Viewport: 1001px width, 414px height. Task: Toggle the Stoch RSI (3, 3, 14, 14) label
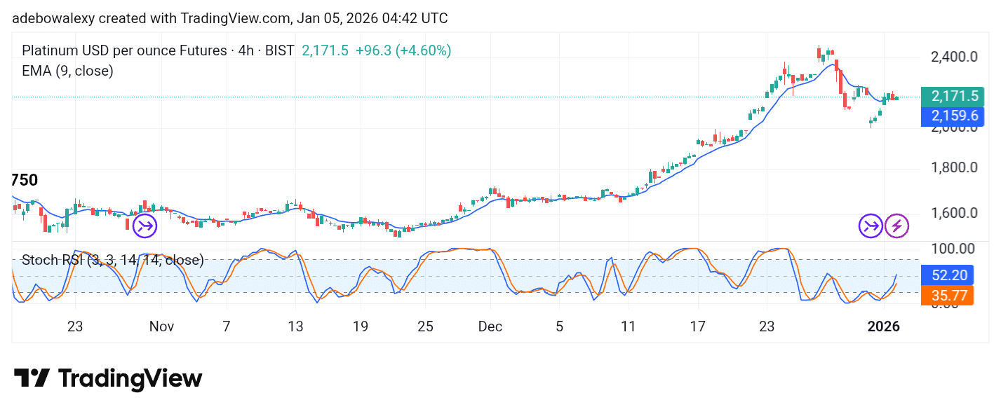tap(112, 260)
